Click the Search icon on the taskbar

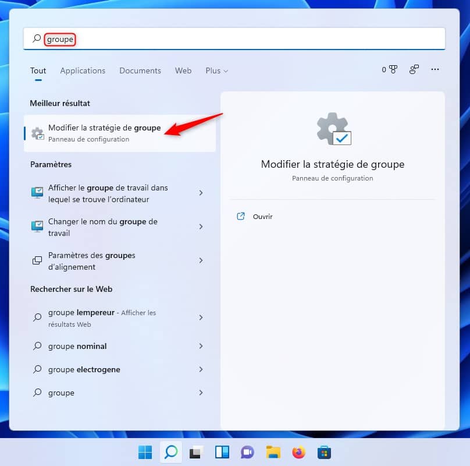coord(171,452)
